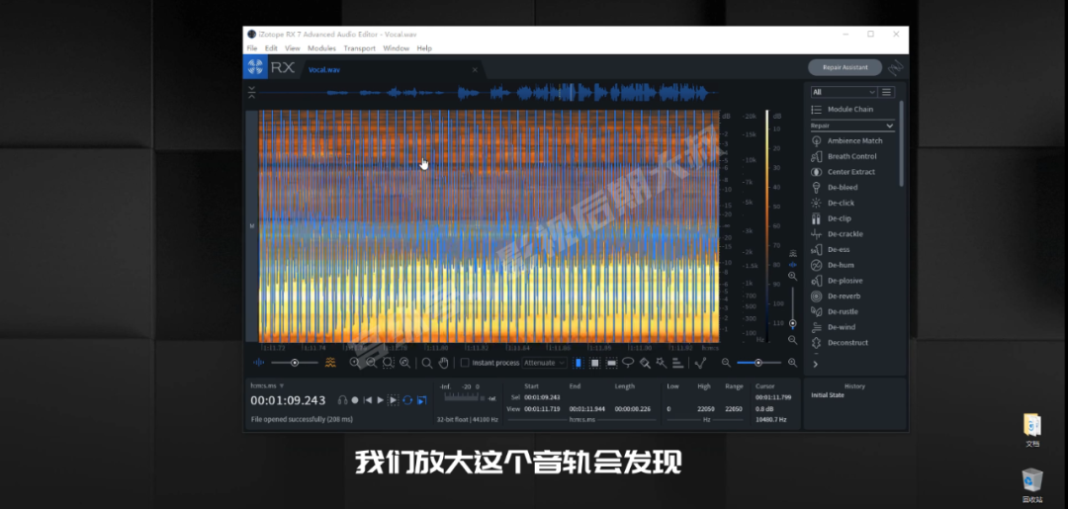Select the magic wand tool
This screenshot has height=509, width=1068.
[661, 363]
